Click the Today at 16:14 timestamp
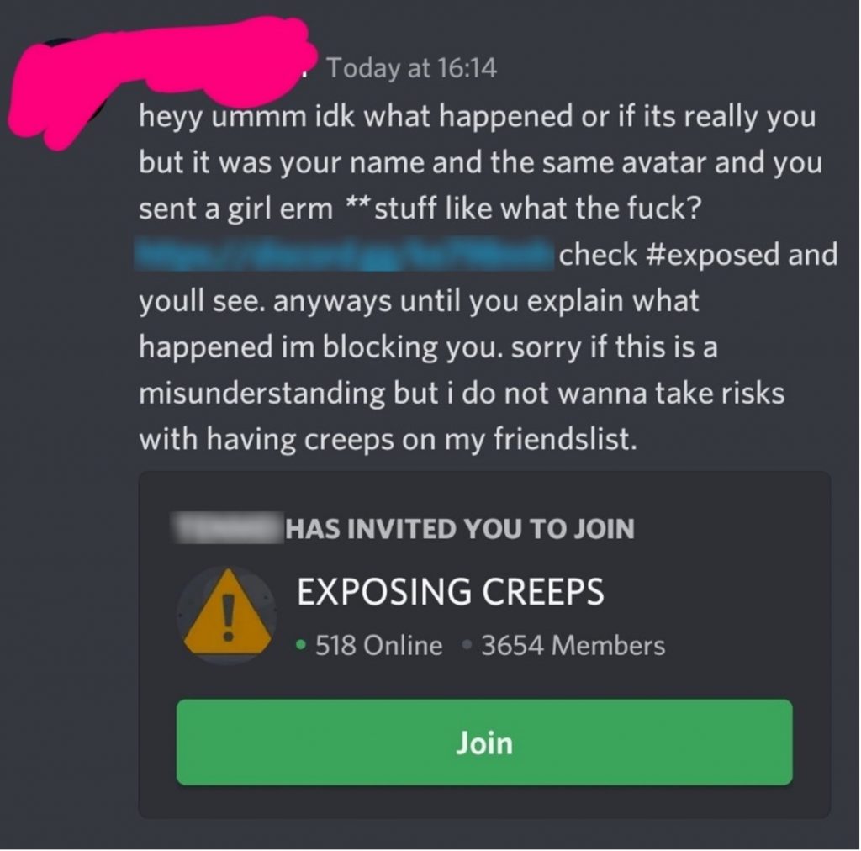 [412, 68]
